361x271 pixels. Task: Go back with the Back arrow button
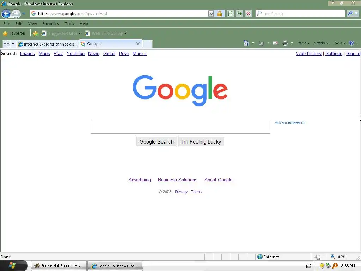[x=6, y=14]
